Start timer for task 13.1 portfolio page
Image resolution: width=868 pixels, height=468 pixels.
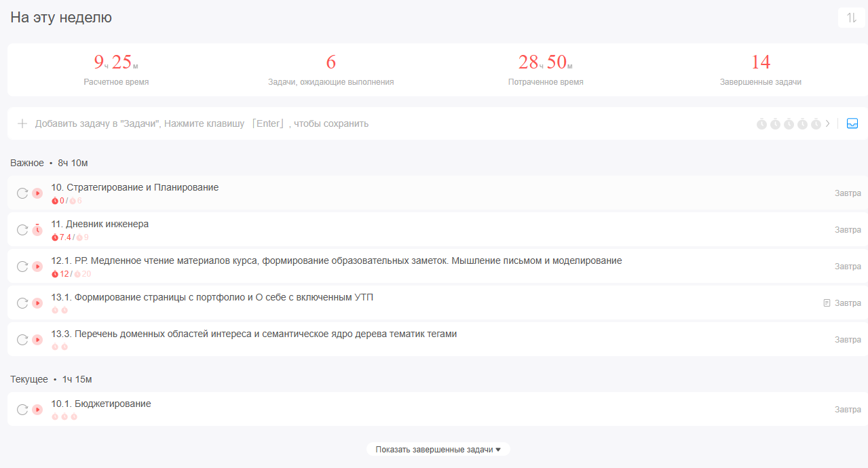37,303
